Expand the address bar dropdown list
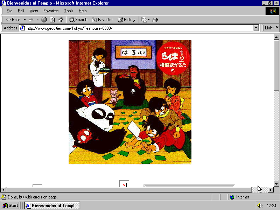The height and width of the screenshot is (210, 280). coord(256,28)
